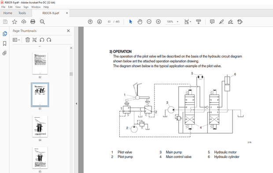Go to previous page arrow
273x173 pixels.
pos(90,22)
